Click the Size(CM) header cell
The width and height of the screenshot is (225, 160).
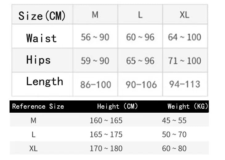point(42,15)
